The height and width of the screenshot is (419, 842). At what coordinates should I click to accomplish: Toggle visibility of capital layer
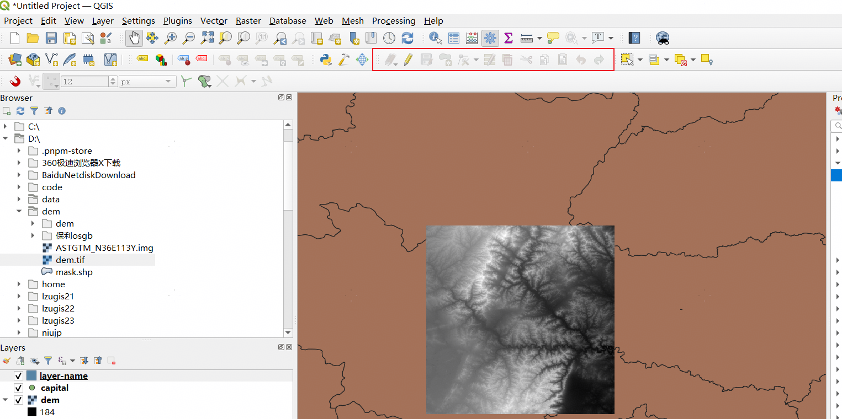(18, 388)
